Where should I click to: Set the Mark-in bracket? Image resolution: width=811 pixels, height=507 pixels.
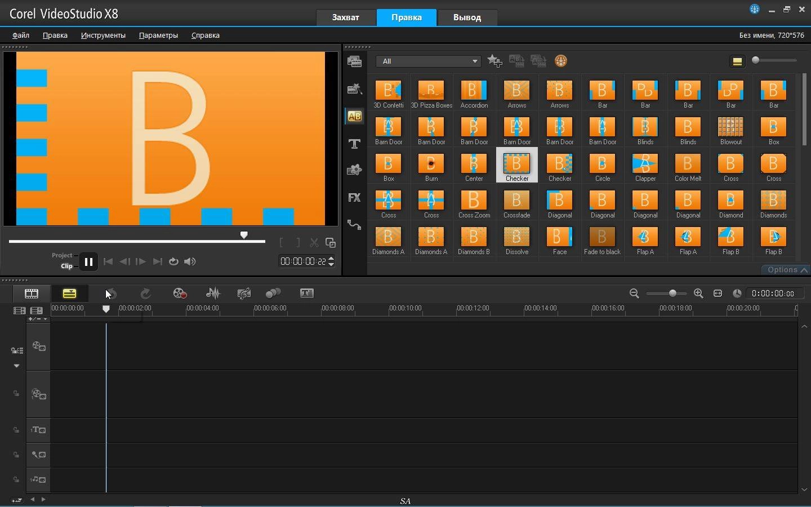click(x=281, y=243)
